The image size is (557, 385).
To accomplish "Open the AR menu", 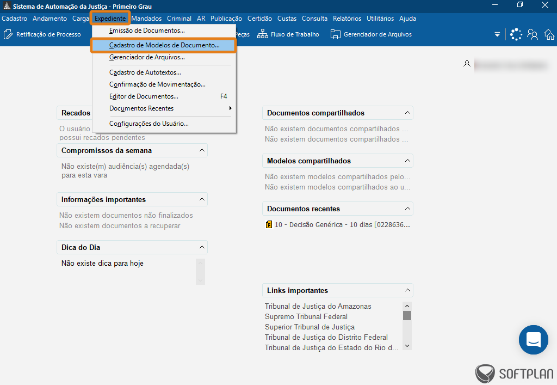I will (201, 19).
